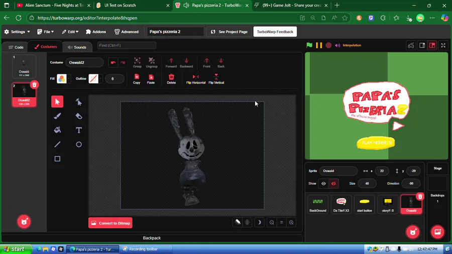Open Addons settings
This screenshot has width=452, height=254.
(96, 32)
